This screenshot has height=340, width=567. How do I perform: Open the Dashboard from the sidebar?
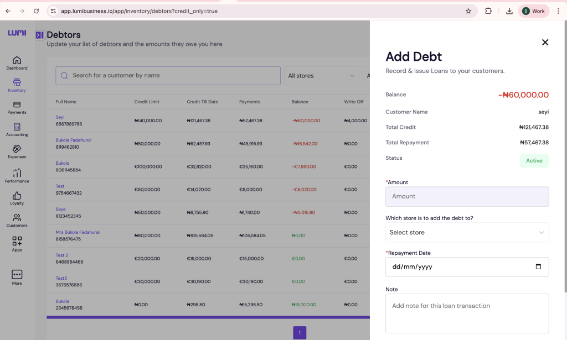point(17,60)
